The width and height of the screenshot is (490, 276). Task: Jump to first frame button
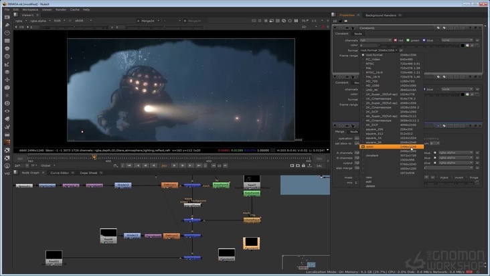click(x=129, y=165)
